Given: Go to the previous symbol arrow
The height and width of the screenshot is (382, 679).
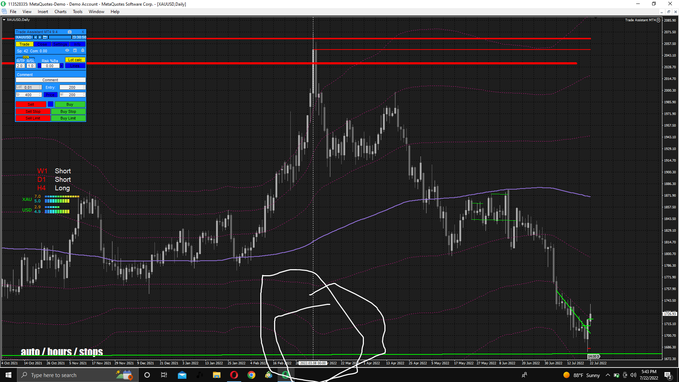Looking at the screenshot, I should click(x=35, y=37).
